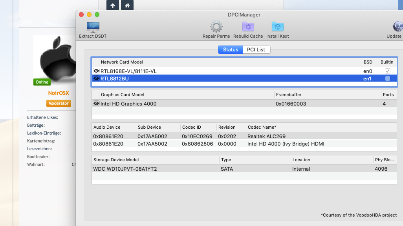The width and height of the screenshot is (403, 226).
Task: Click the eye icon beside Intel HD Graphics 4000
Action: pyautogui.click(x=96, y=104)
